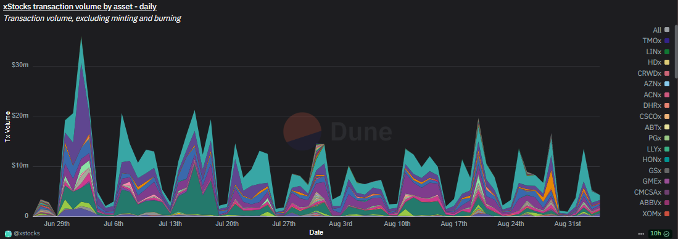Click the Aug 31st x-axis label

[x=568, y=224]
